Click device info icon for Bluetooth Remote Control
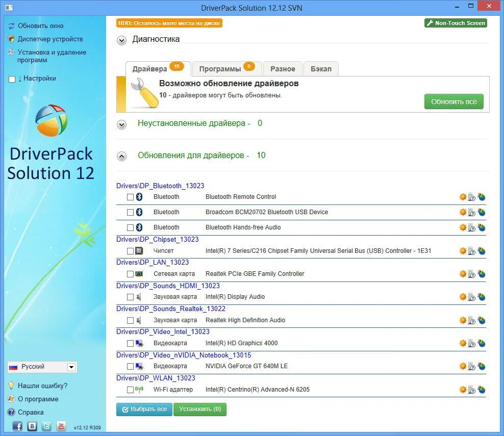 [x=471, y=197]
